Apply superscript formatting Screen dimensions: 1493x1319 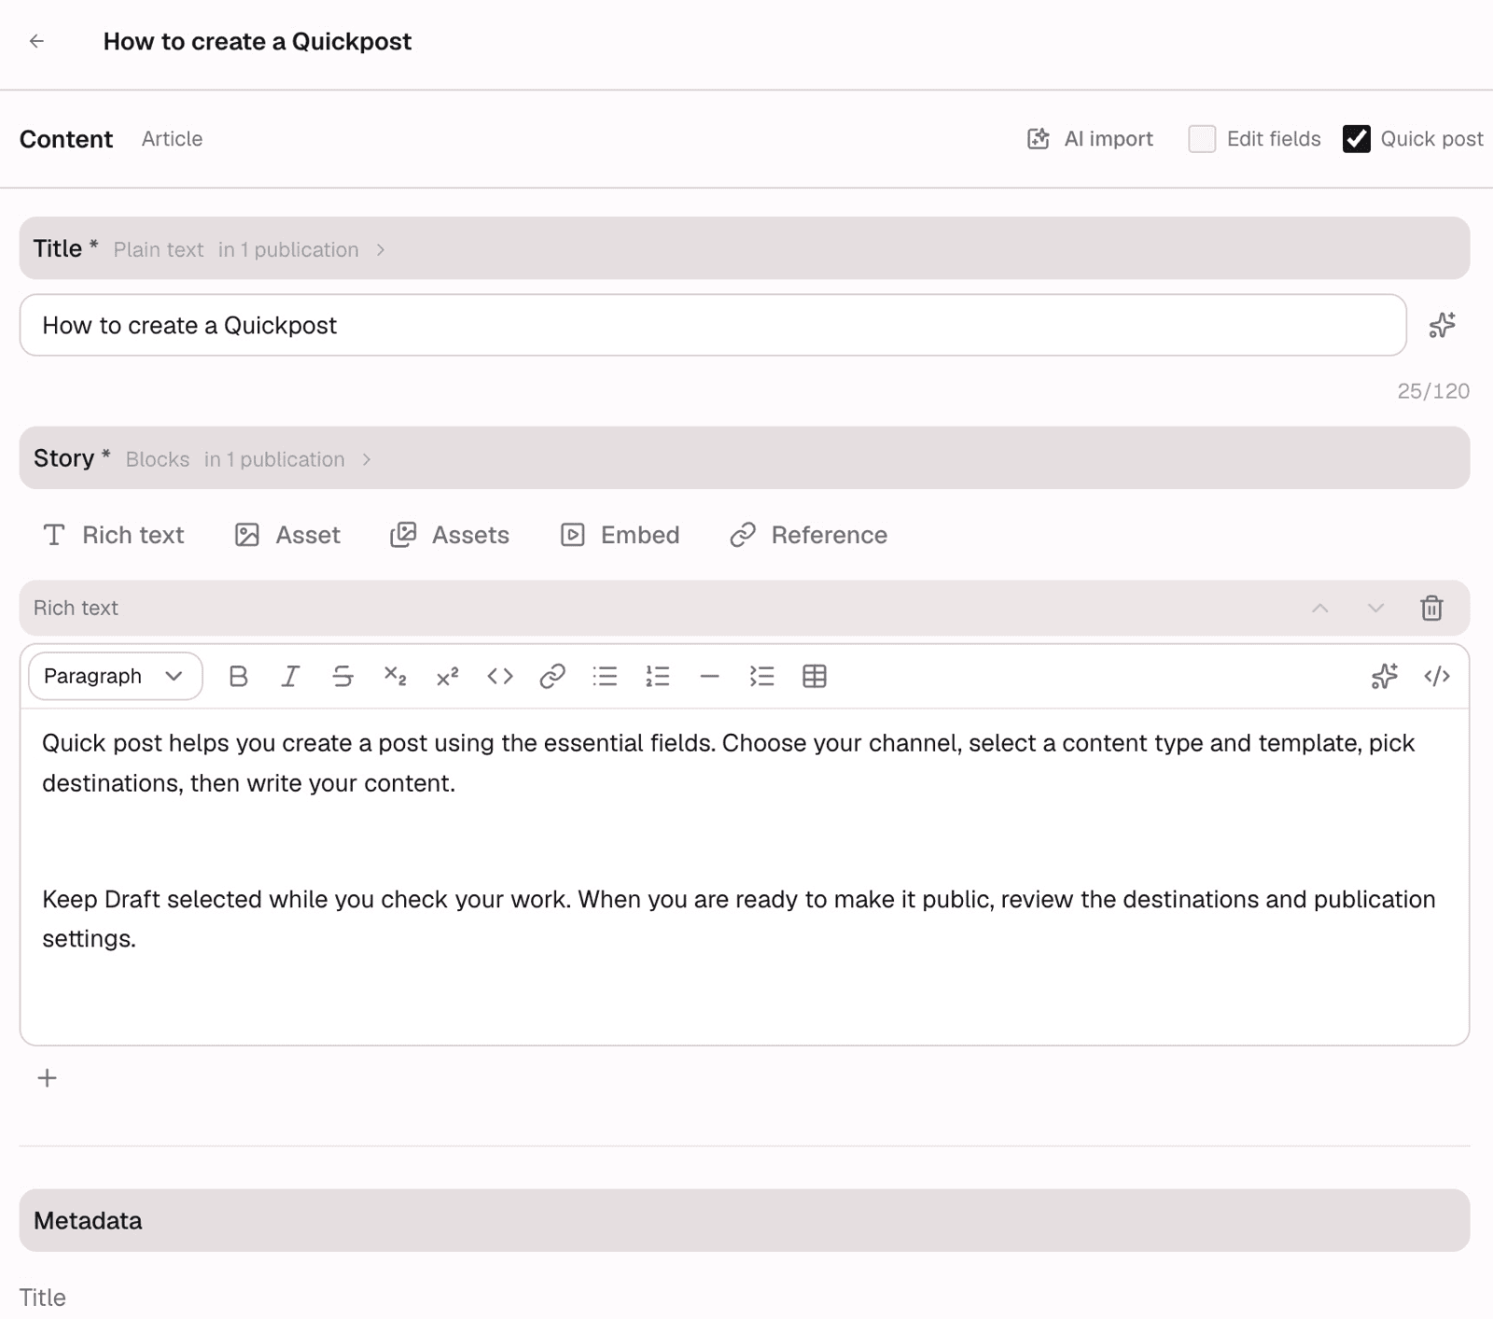[x=448, y=676]
